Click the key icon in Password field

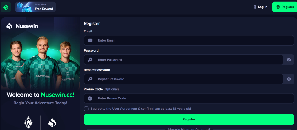tap(90, 60)
